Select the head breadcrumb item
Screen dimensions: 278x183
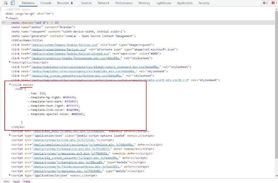pyautogui.click(x=16, y=182)
